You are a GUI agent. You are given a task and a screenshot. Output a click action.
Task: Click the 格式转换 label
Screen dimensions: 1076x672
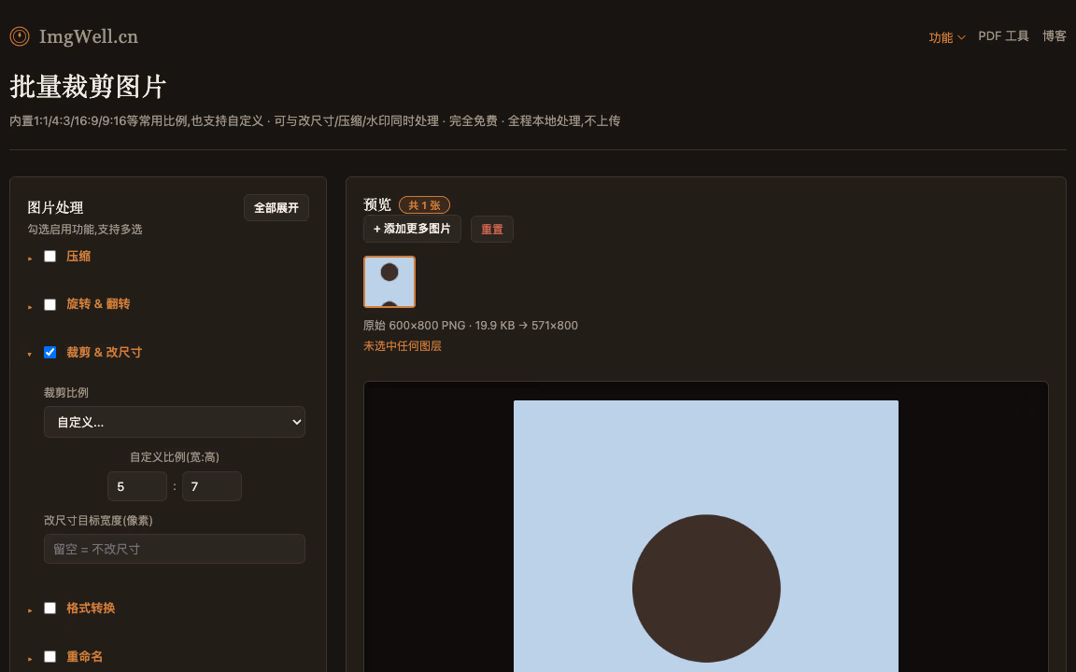click(x=91, y=609)
